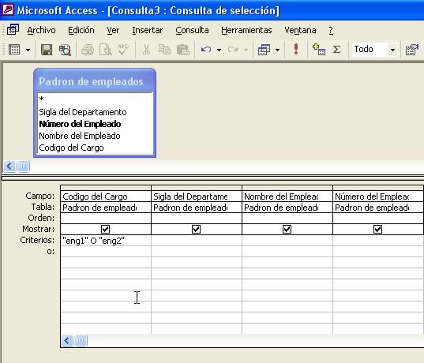Select the Padron de empleados table title

pyautogui.click(x=91, y=81)
